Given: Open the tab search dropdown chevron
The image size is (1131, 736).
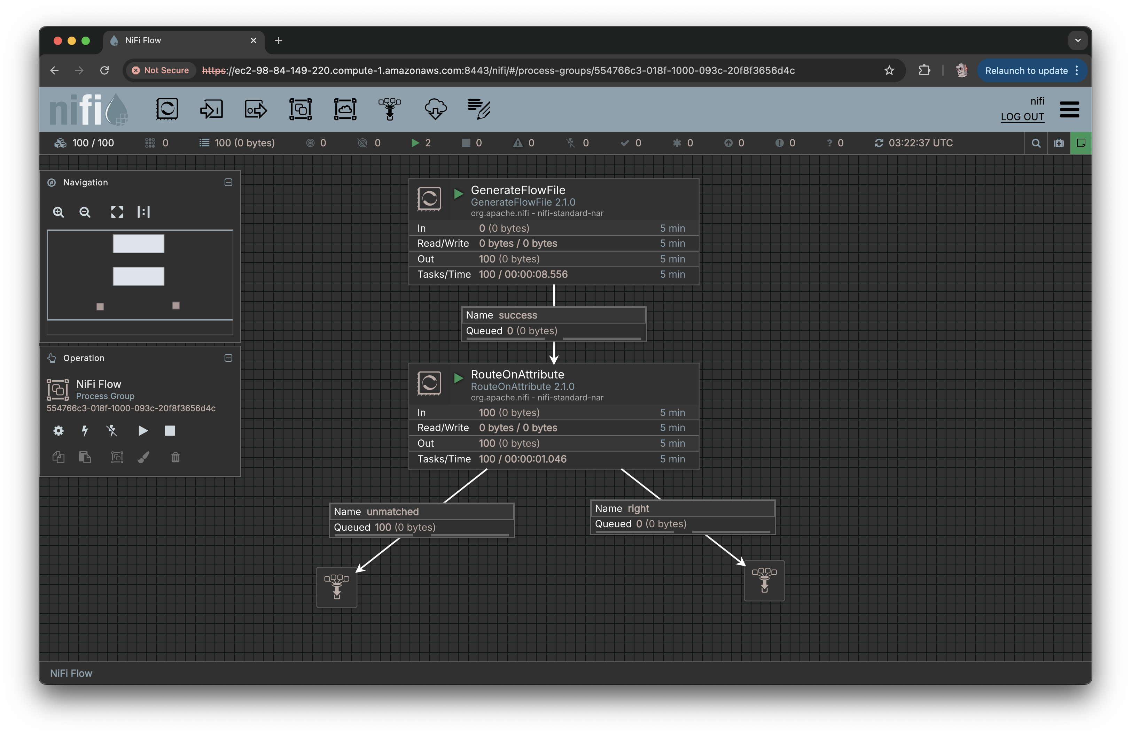Looking at the screenshot, I should tap(1078, 40).
